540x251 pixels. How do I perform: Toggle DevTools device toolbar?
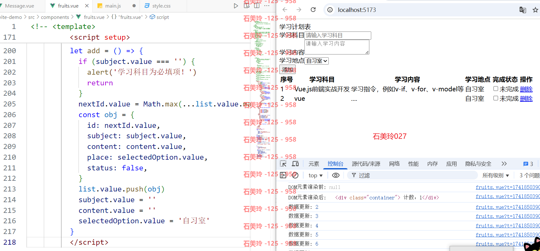pos(295,164)
